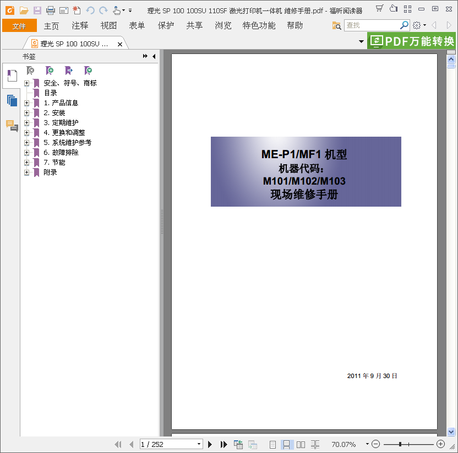This screenshot has height=453, width=458.
Task: Collapse bookmarks panel arrow
Action: tap(154, 56)
